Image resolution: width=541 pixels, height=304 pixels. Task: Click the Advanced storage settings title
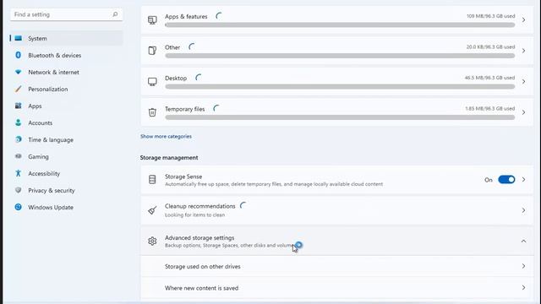click(199, 238)
